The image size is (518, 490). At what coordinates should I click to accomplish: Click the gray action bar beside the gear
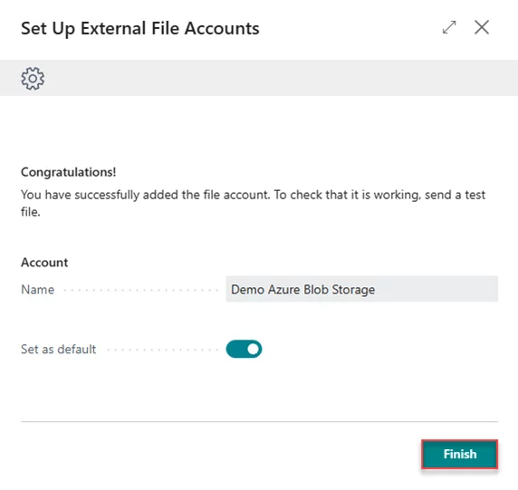point(281,78)
